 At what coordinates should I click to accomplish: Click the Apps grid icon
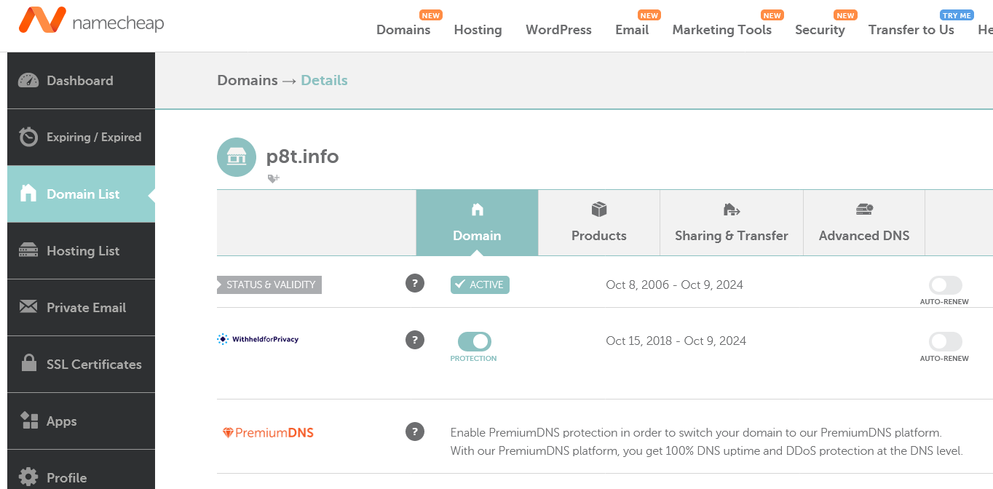pos(28,421)
